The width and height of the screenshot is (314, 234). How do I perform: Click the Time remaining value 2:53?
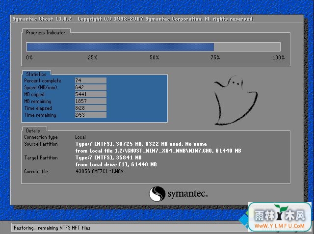tap(90, 115)
